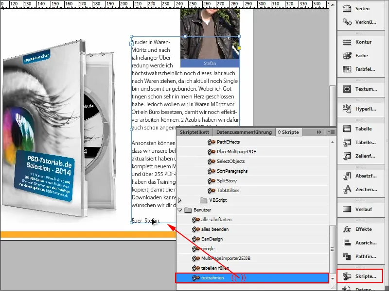Select the 'textrahmen' script

tap(252, 278)
